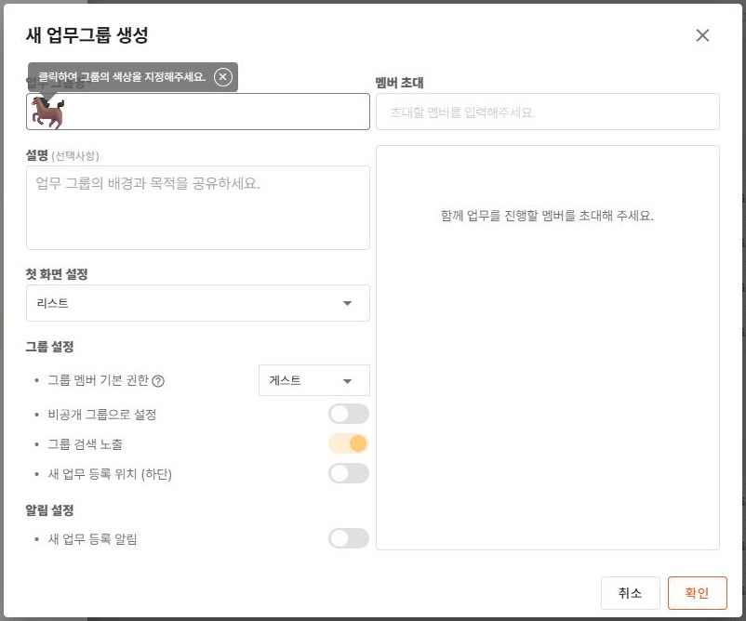Open the 게스트 permission dropdown
This screenshot has height=621, width=746.
click(x=314, y=380)
